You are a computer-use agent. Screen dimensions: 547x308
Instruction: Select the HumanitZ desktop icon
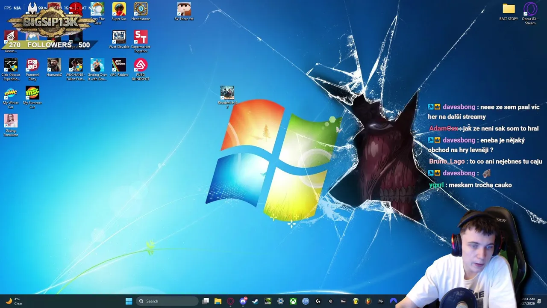point(54,68)
